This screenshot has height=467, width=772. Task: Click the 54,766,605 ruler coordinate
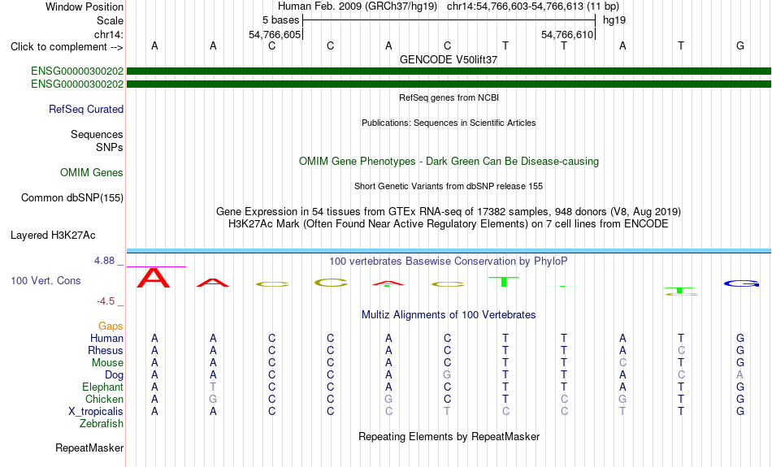[274, 34]
